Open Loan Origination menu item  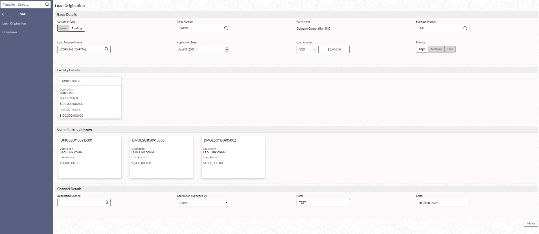point(14,23)
